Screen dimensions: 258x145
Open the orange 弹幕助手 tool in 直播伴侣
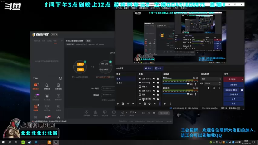[x=35, y=86]
